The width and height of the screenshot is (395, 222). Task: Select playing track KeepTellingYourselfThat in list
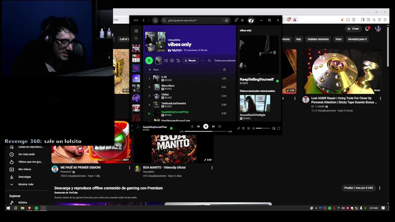click(x=189, y=113)
